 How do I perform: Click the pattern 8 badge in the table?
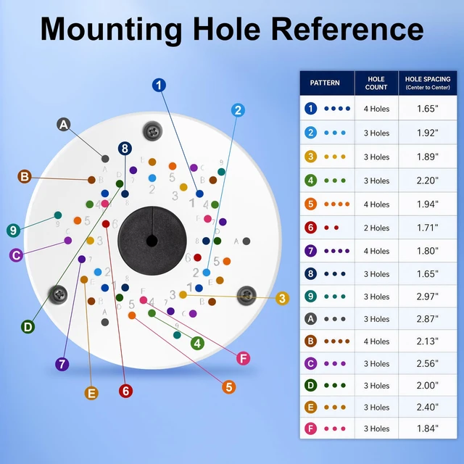point(311,274)
